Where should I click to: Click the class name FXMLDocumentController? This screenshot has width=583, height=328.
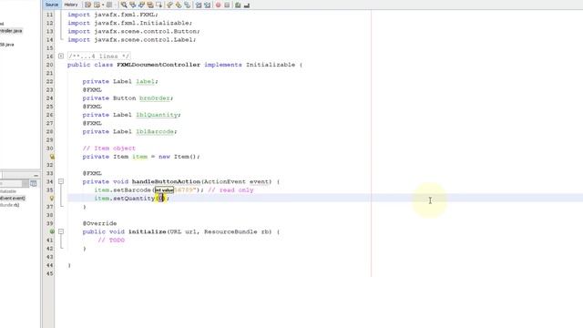tap(159, 65)
